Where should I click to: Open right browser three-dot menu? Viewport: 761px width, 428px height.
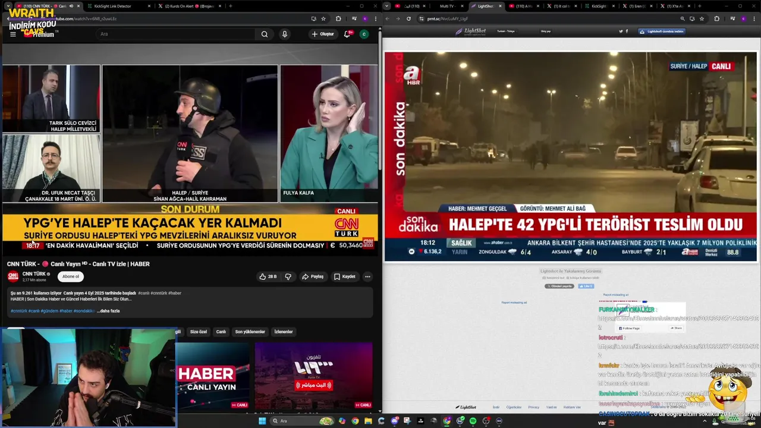tap(754, 18)
